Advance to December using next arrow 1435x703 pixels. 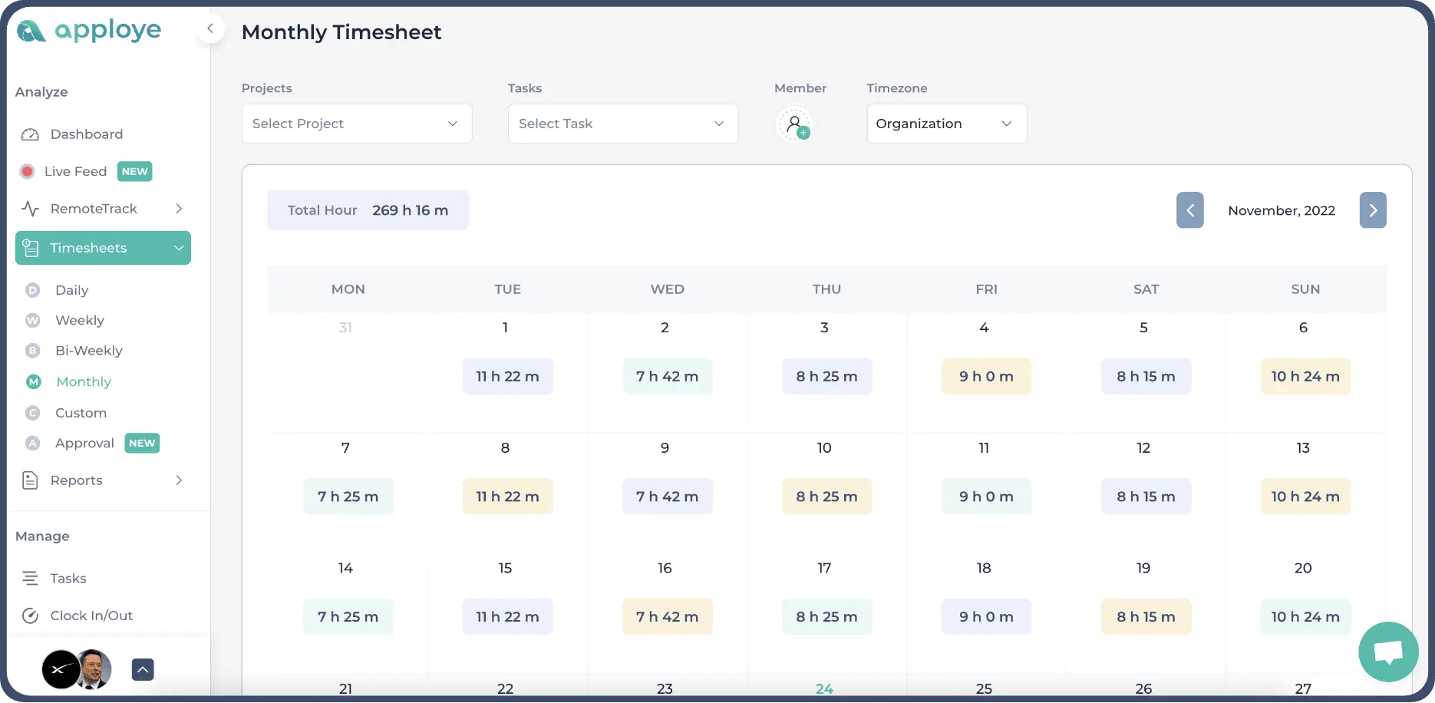1373,210
